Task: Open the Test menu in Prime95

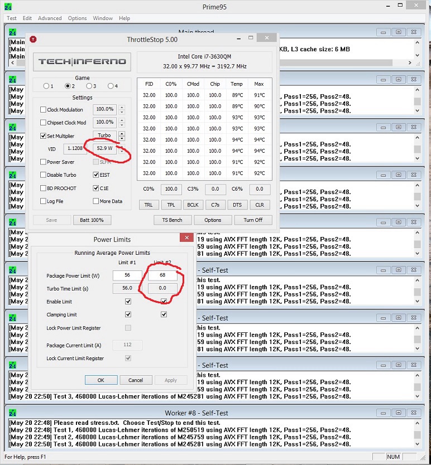Action: [x=12, y=18]
